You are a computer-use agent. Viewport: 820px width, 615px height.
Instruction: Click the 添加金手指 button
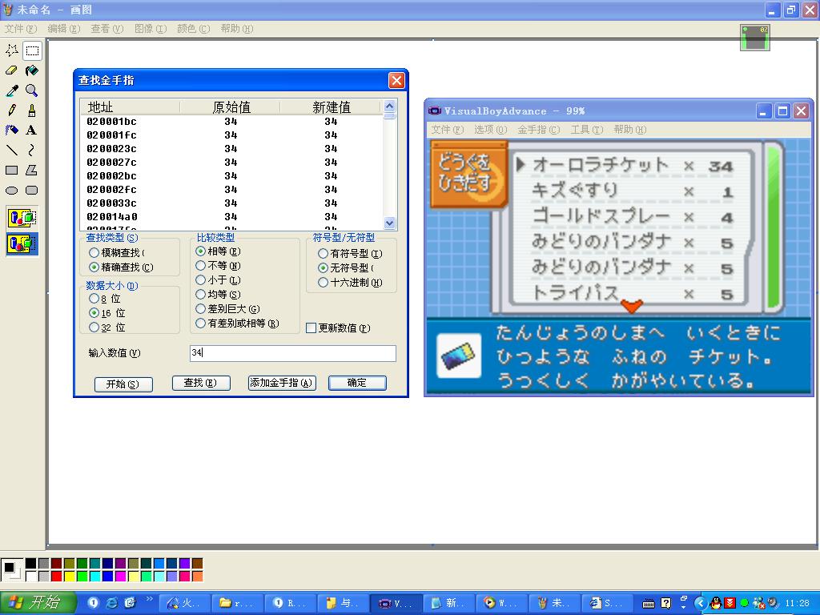pos(282,383)
